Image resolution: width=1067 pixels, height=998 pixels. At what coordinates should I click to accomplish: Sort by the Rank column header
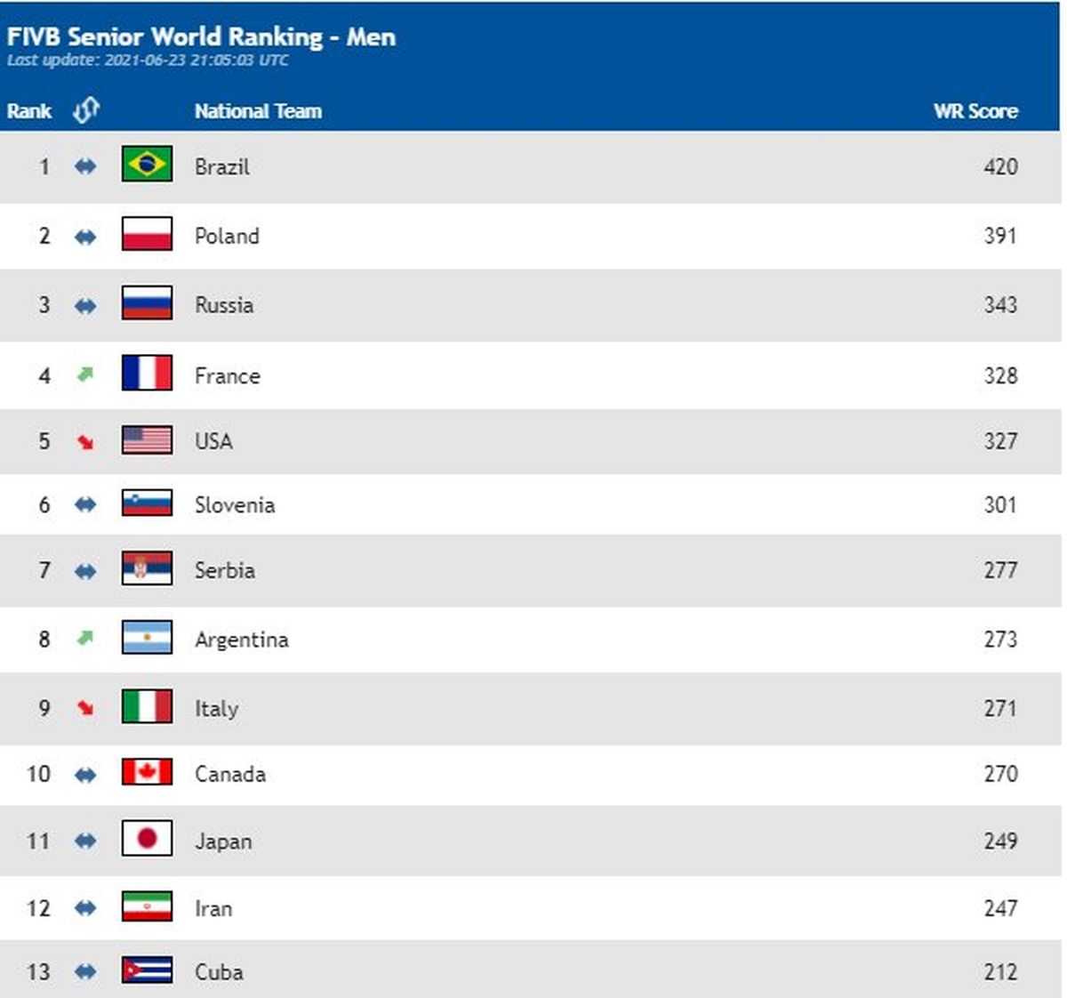[29, 111]
